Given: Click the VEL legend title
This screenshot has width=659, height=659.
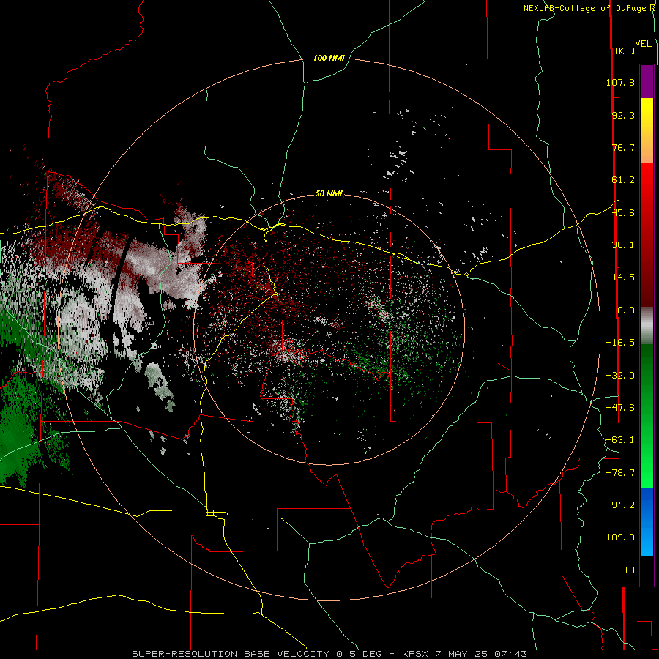Looking at the screenshot, I should click(x=643, y=44).
